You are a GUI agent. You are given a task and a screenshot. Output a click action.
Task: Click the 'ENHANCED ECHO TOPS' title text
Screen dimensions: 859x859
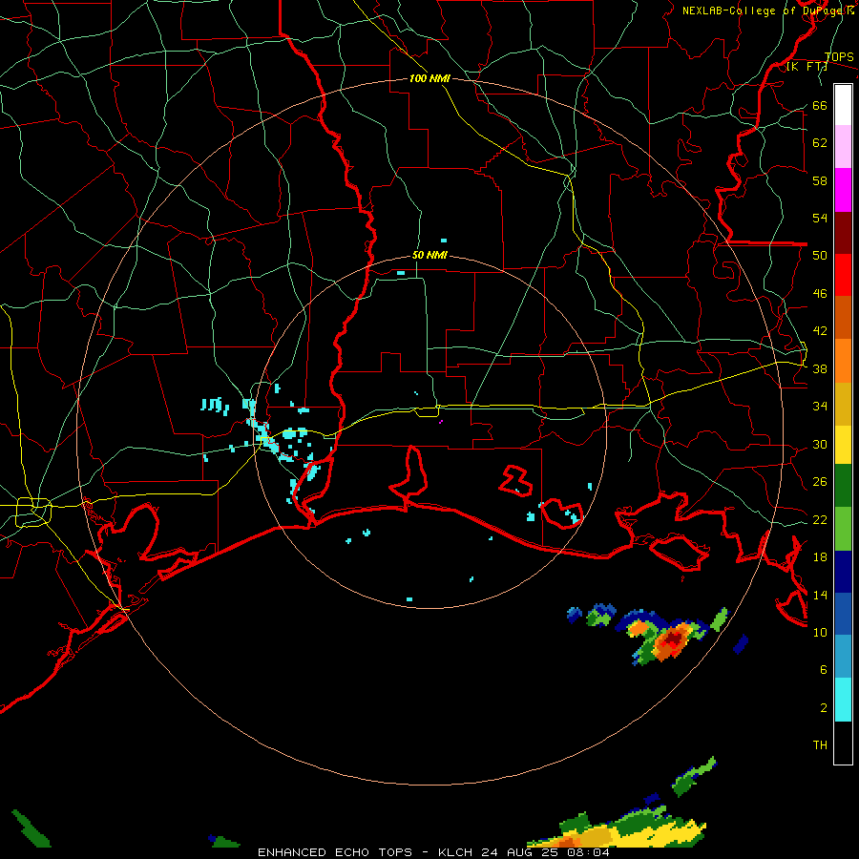point(335,852)
